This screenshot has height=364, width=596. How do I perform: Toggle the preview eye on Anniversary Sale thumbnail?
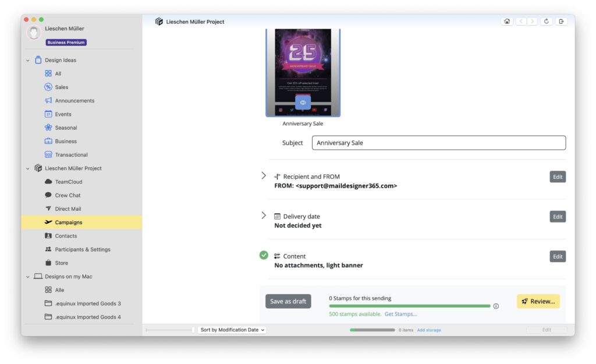coord(303,103)
